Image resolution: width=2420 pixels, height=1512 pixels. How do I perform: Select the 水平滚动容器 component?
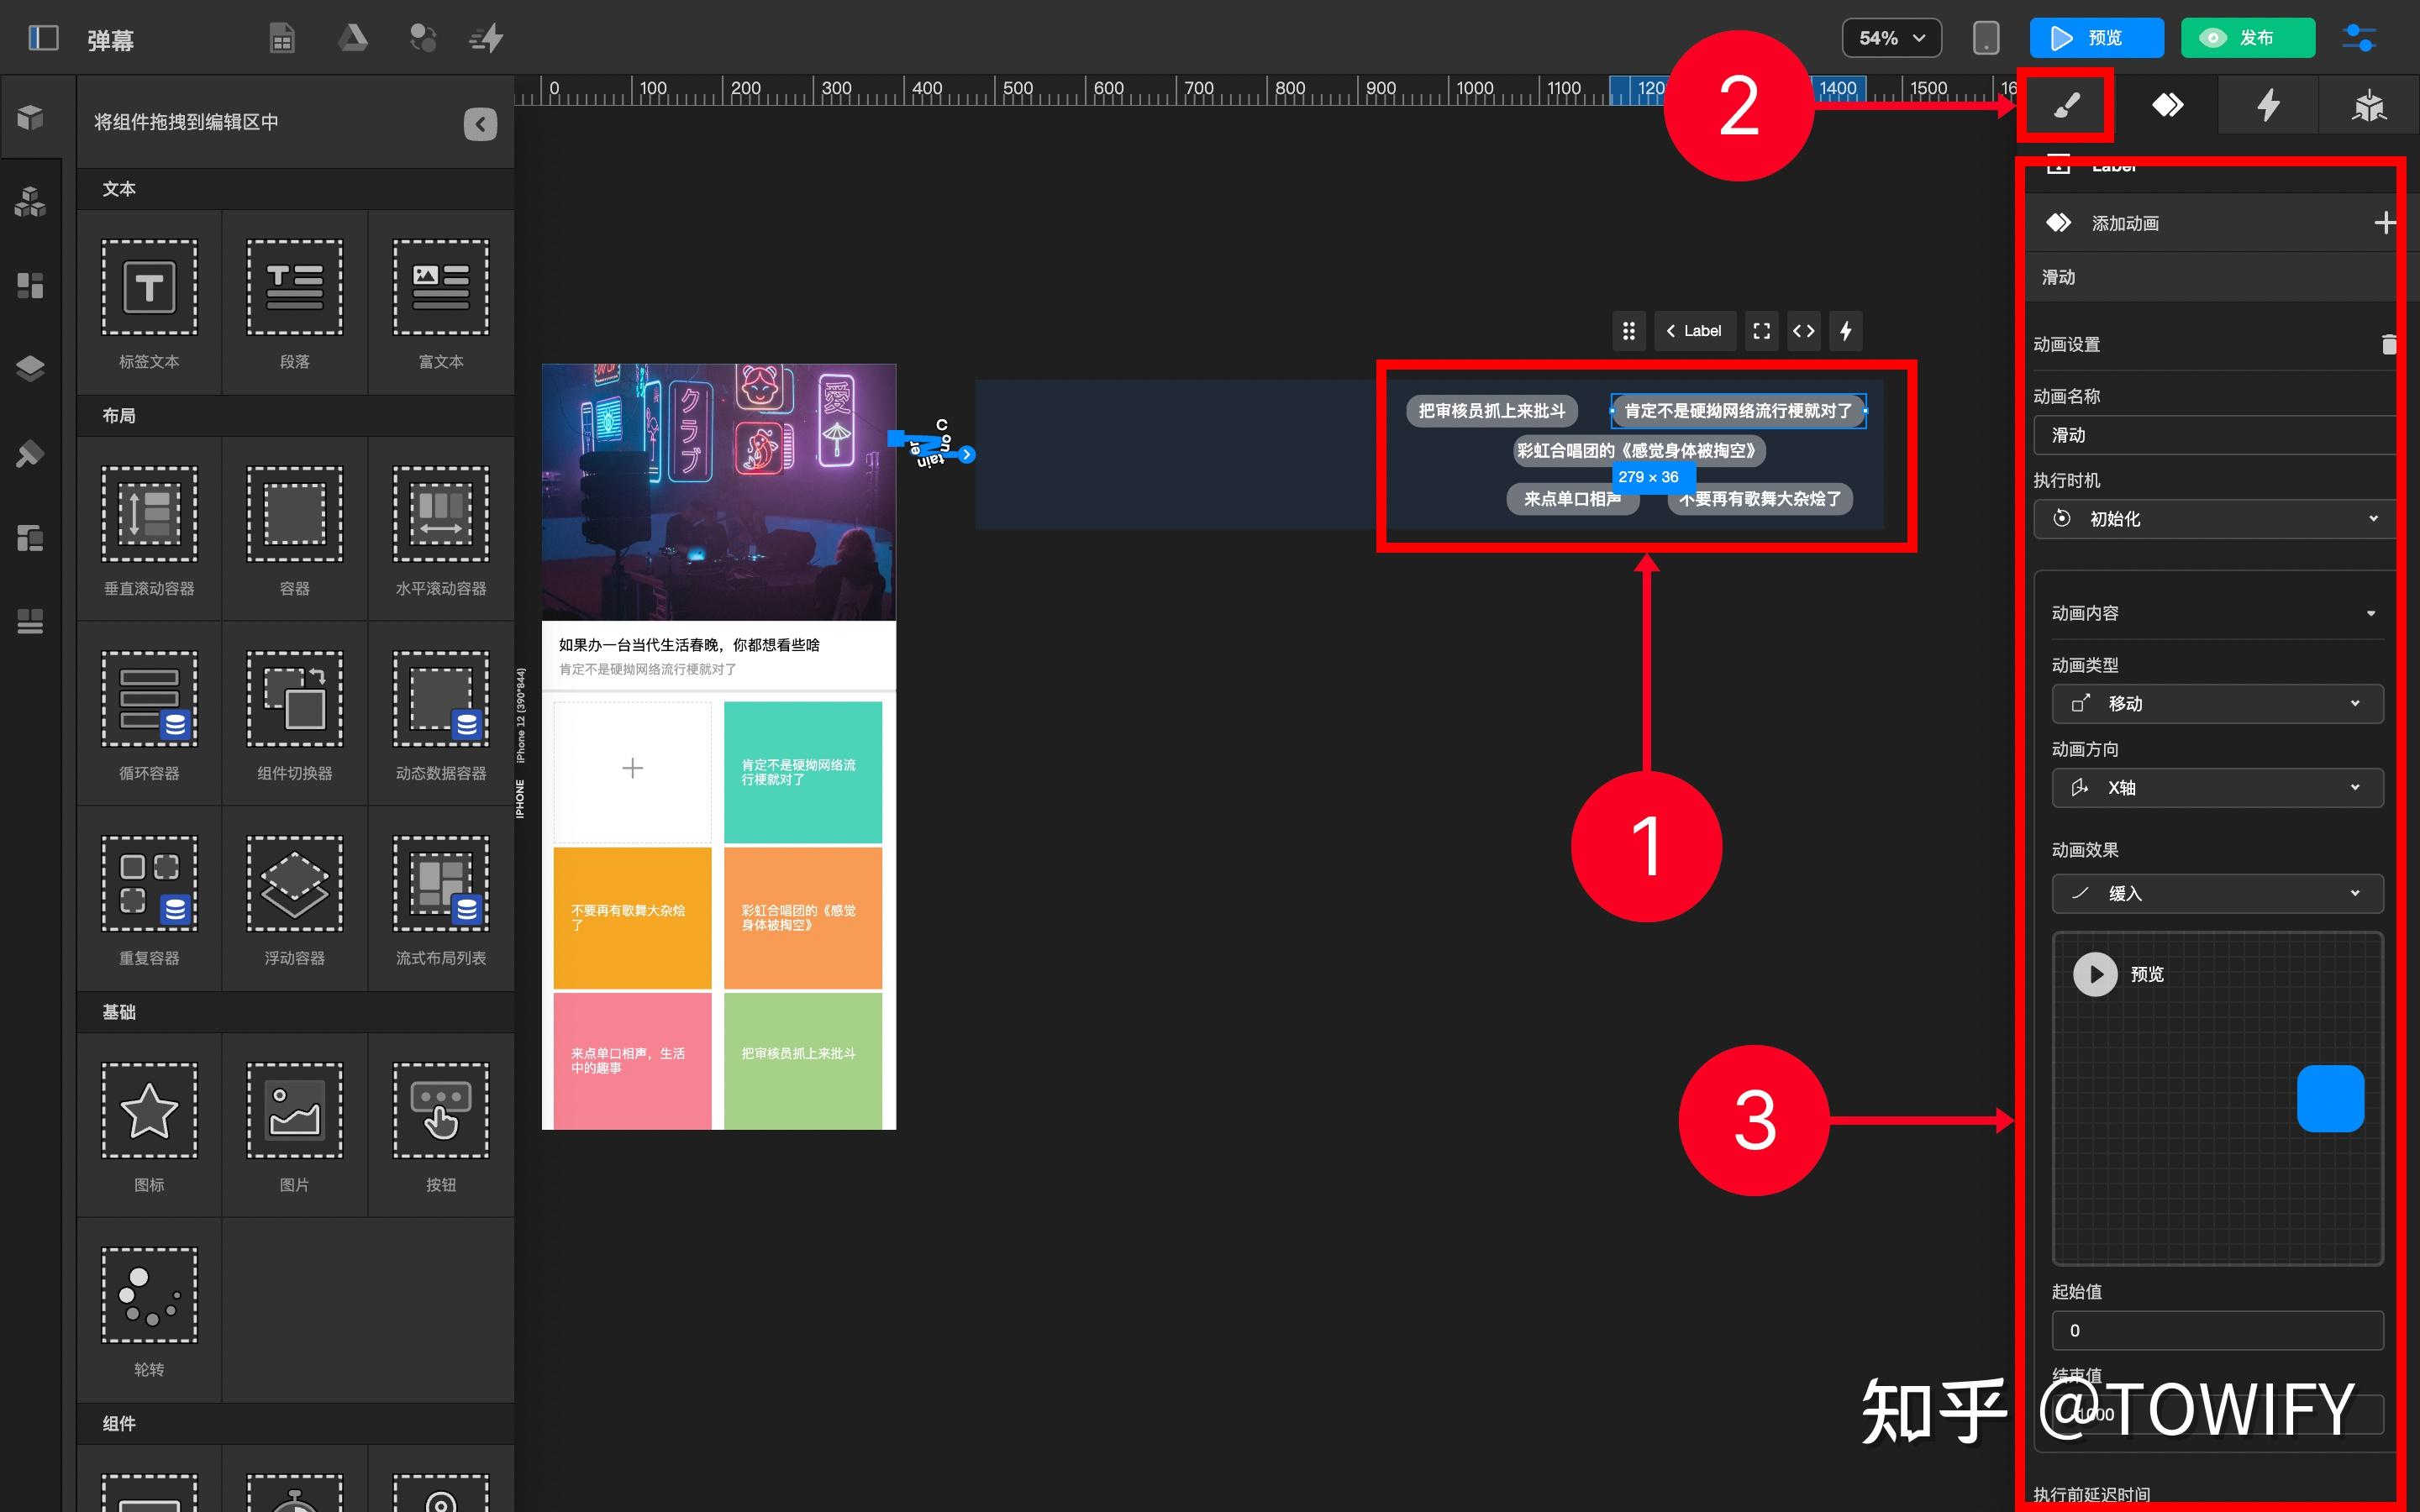coord(441,530)
